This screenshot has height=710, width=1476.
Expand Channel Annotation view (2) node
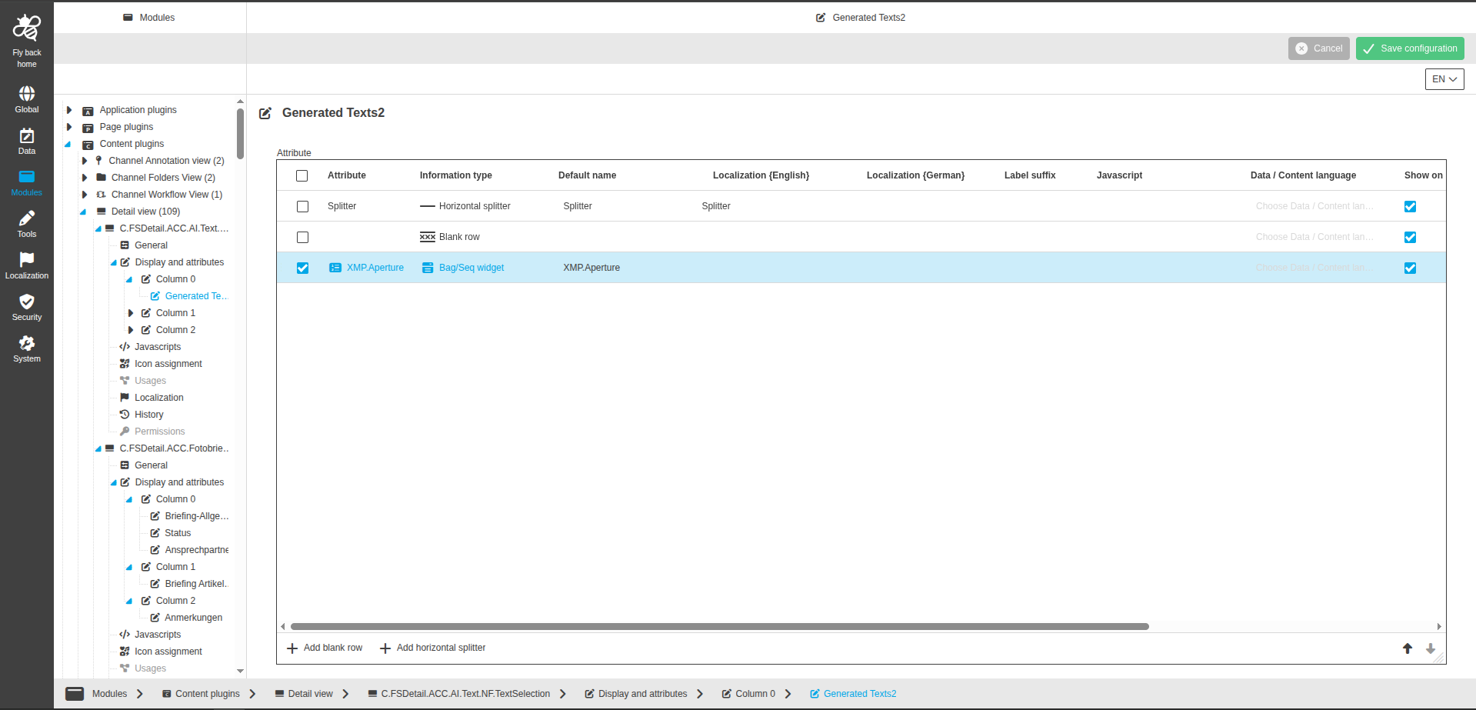click(x=85, y=161)
